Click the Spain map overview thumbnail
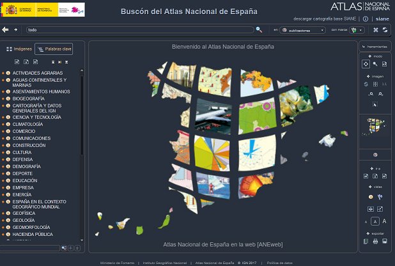This screenshot has height=266, width=395. 375,126
